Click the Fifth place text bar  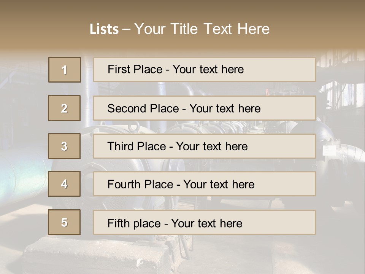coord(205,222)
